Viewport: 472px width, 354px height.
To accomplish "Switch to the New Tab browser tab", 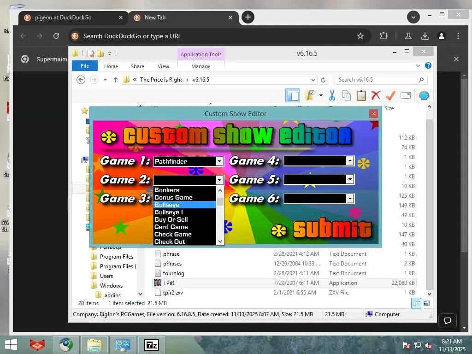I will [x=183, y=18].
